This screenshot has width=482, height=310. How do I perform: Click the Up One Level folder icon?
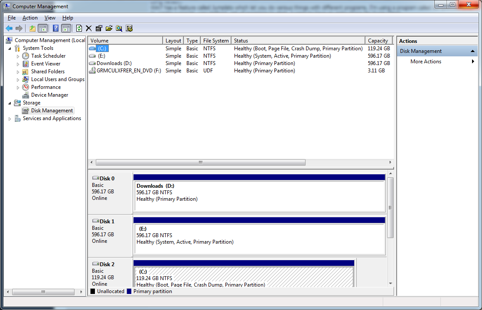tap(32, 28)
